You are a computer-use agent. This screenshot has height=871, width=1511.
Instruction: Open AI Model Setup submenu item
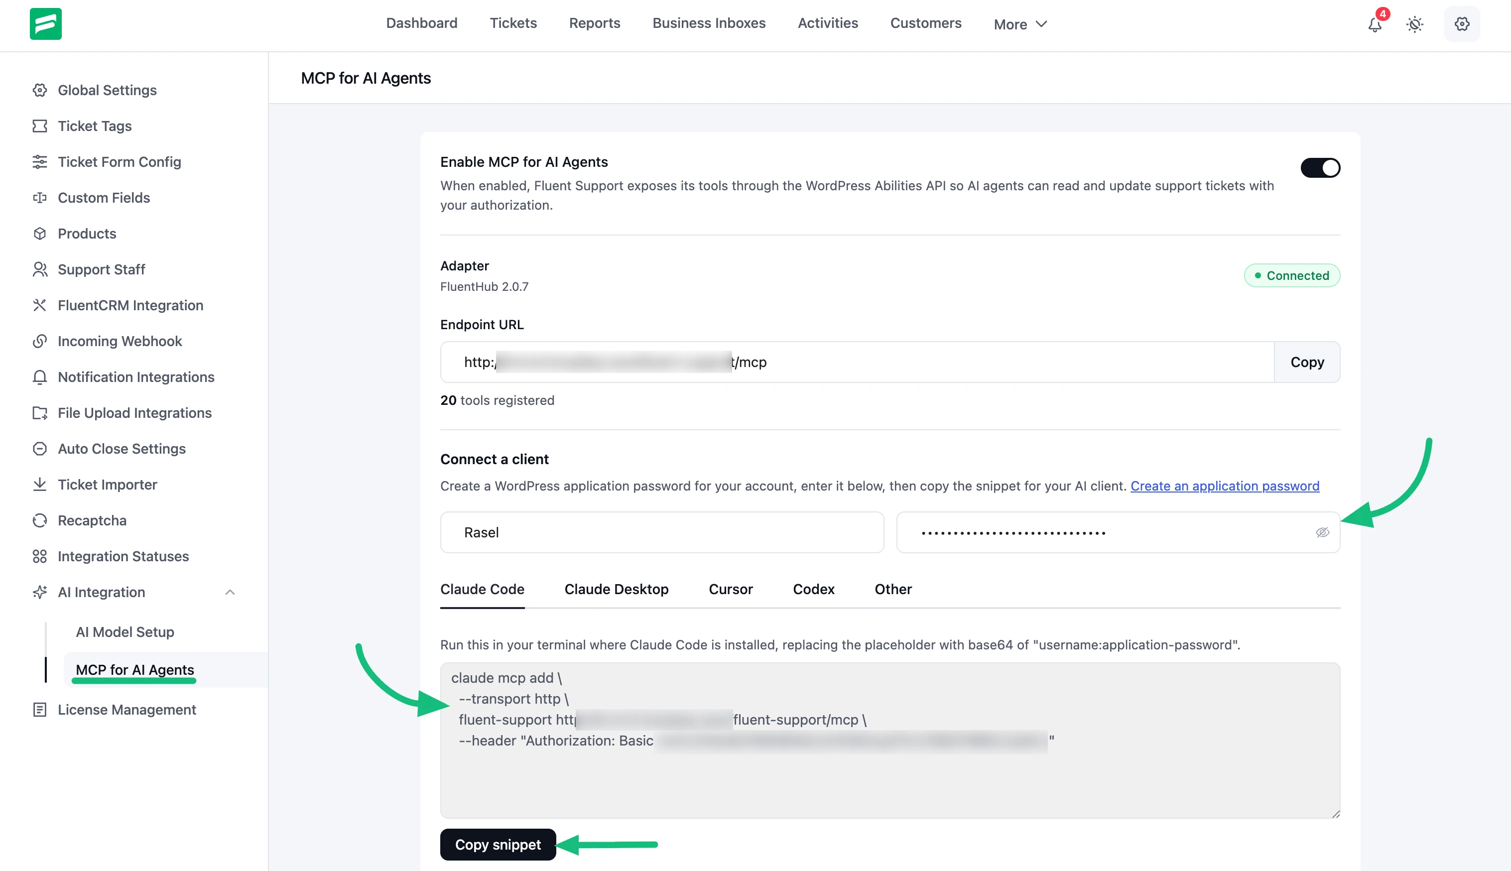(x=125, y=632)
